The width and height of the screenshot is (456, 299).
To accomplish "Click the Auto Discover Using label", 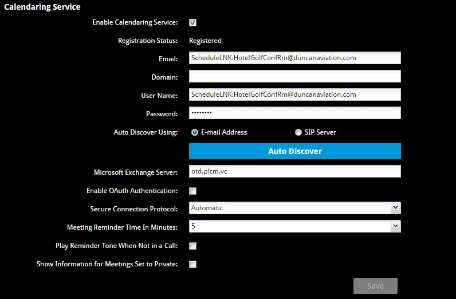I will click(146, 132).
